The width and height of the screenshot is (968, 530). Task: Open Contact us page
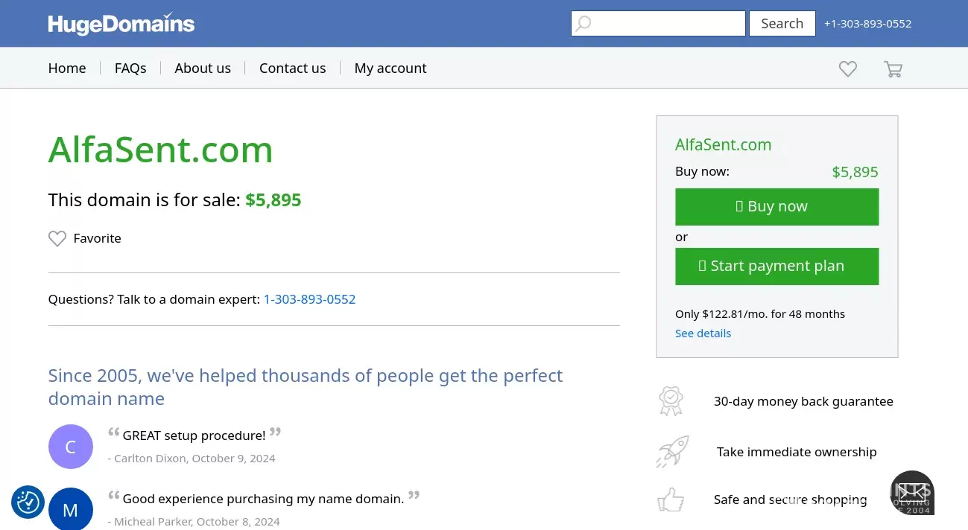pyautogui.click(x=292, y=68)
